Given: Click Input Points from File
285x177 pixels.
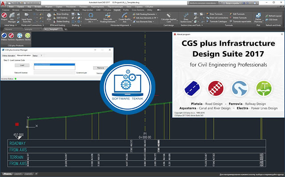Looking at the screenshot, I should [27, 17].
